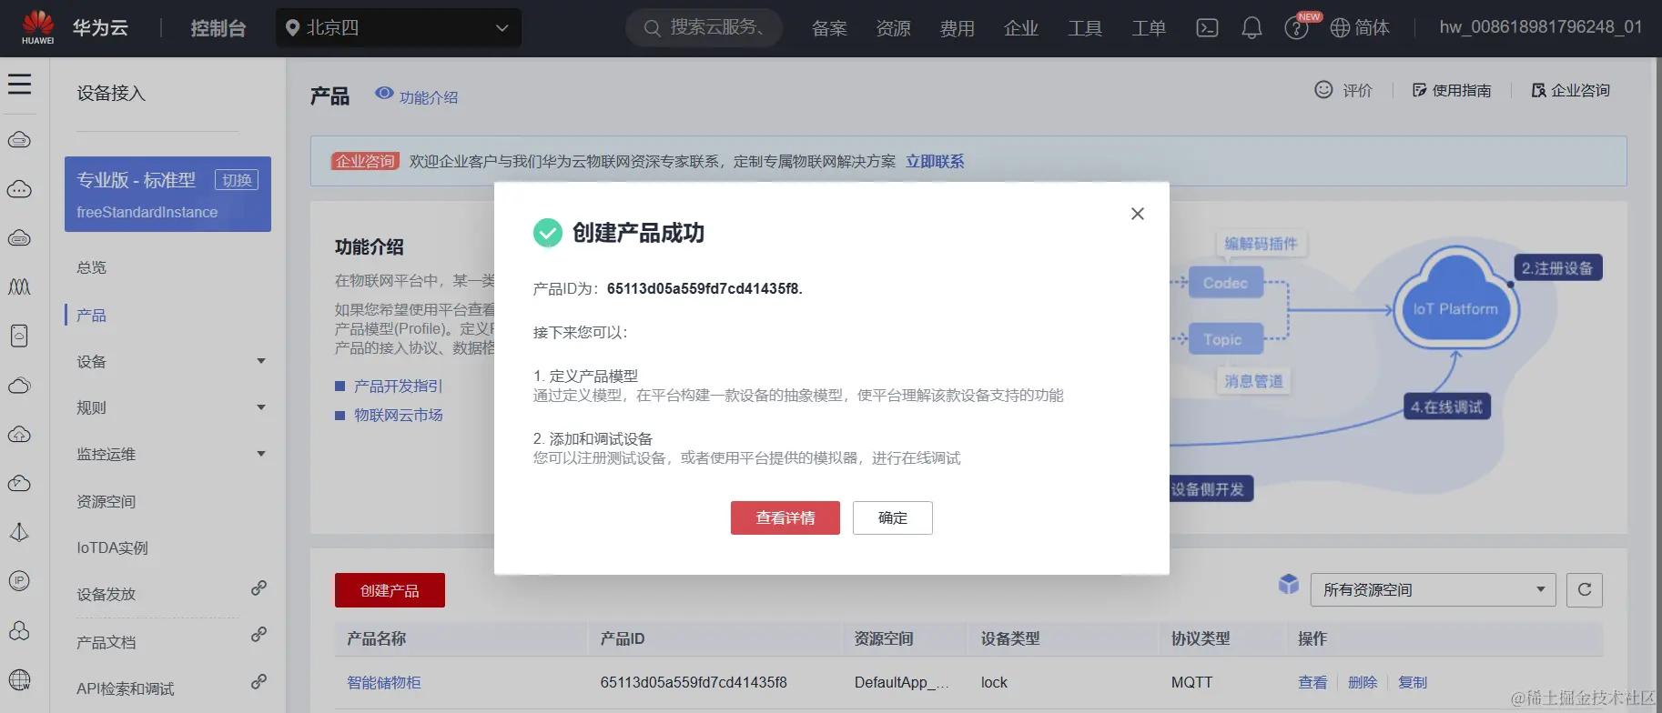Click the refresh icon by resource space

(x=1585, y=589)
